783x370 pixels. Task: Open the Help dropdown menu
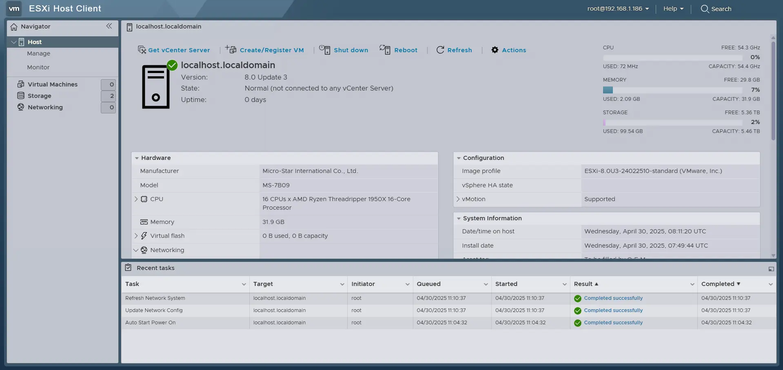click(673, 9)
